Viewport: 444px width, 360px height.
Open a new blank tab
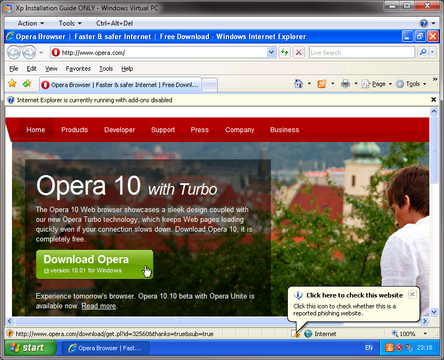[210, 85]
